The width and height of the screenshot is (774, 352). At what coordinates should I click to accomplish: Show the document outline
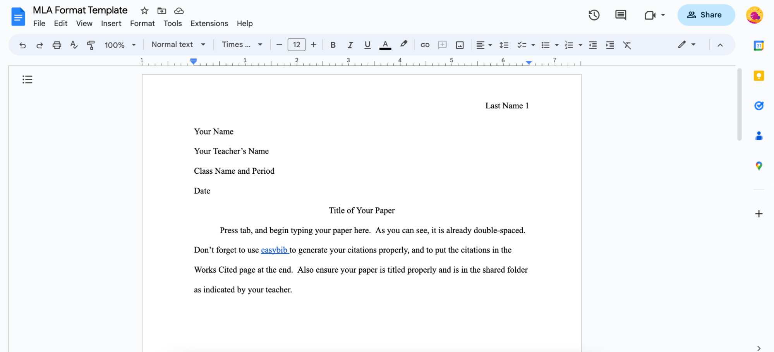point(27,79)
